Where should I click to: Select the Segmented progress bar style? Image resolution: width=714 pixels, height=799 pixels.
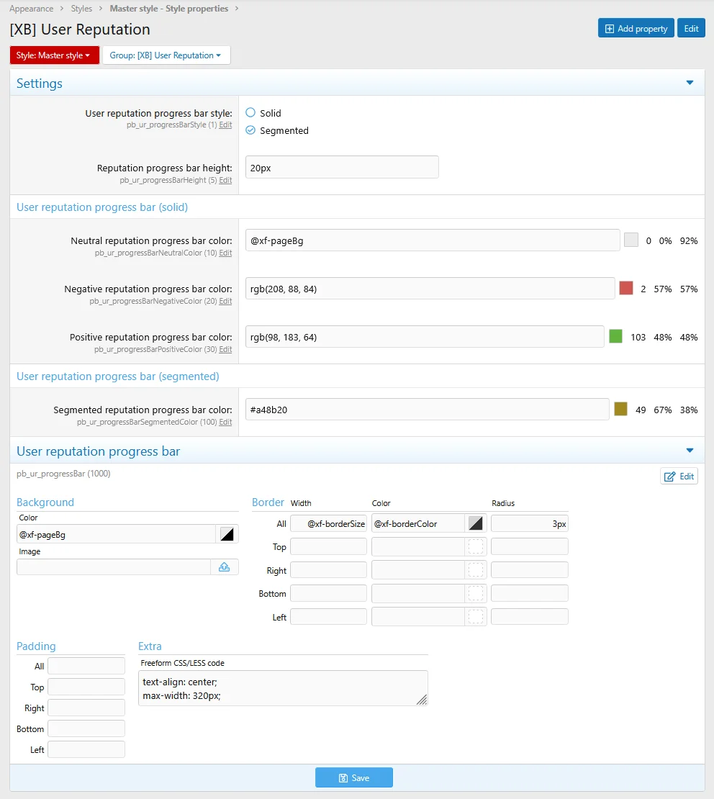pyautogui.click(x=250, y=130)
